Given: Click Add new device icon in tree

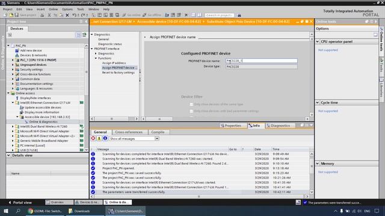Looking at the screenshot, I should click(x=17, y=50).
